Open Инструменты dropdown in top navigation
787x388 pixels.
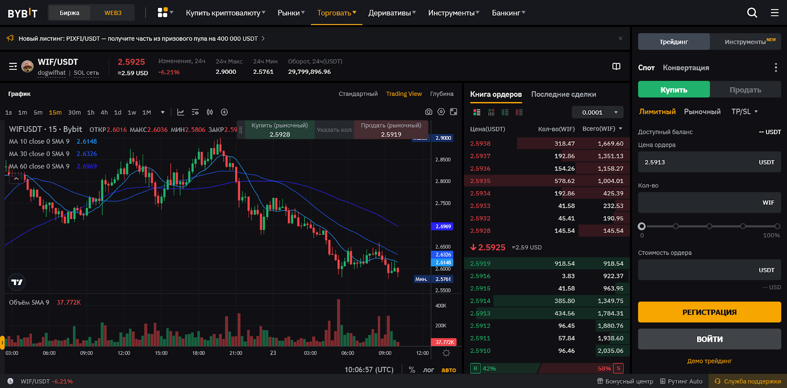click(x=454, y=13)
